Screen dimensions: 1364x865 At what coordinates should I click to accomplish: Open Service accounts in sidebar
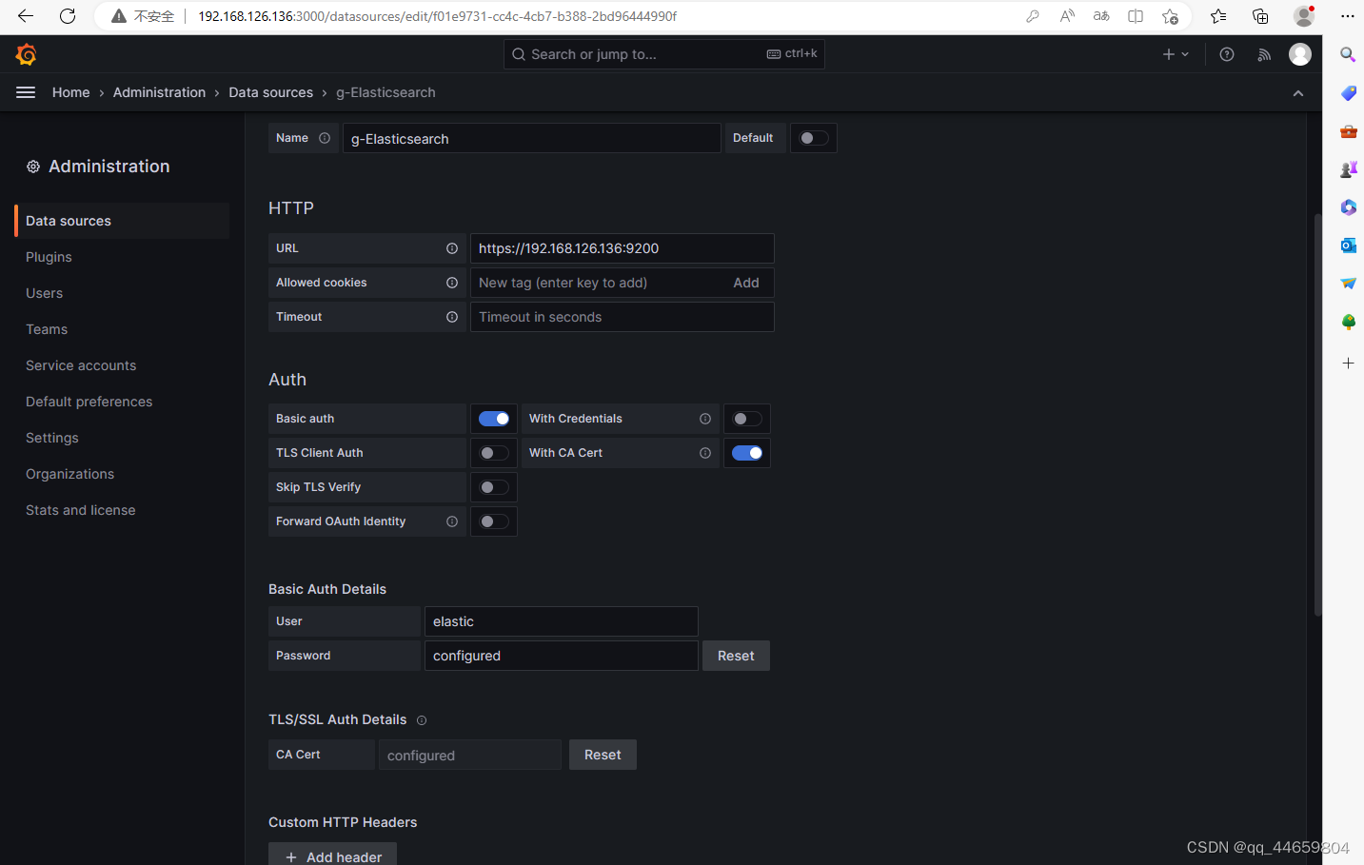point(81,365)
